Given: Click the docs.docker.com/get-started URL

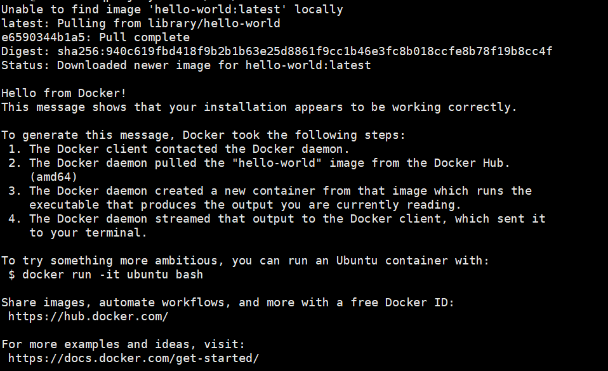Looking at the screenshot, I should pyautogui.click(x=133, y=358).
